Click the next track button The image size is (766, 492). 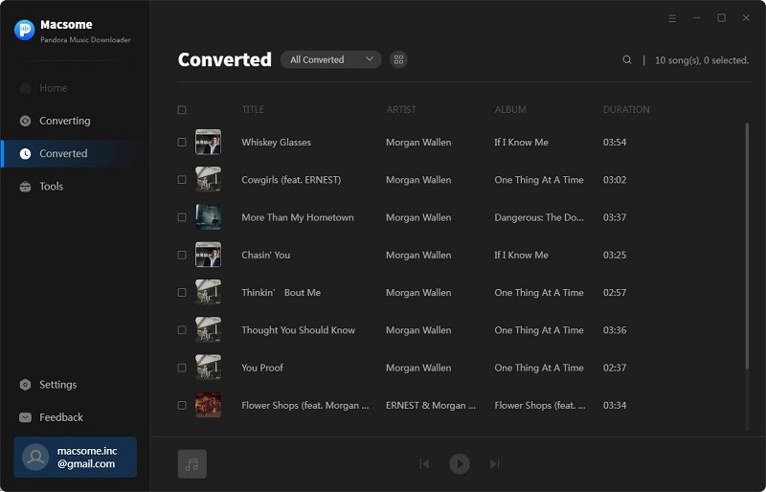point(494,463)
